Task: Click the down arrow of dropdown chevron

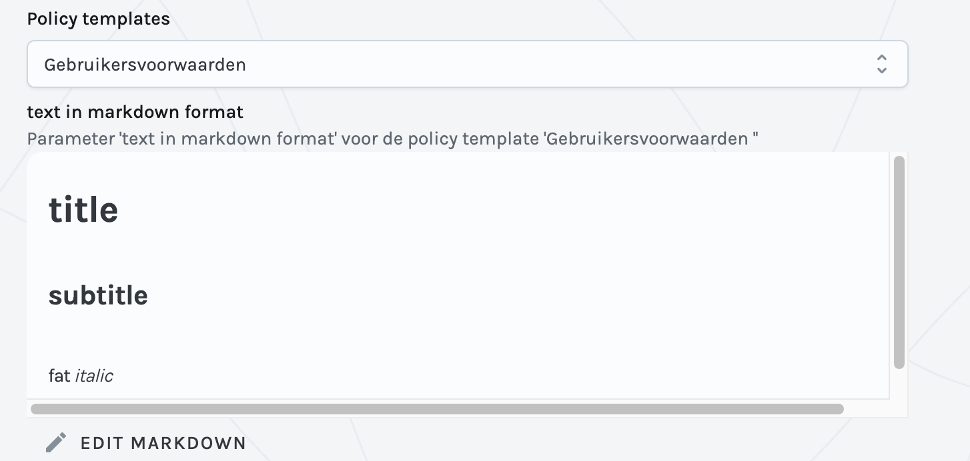Action: click(881, 71)
